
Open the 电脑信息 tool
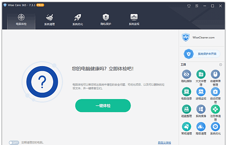coord(187,93)
